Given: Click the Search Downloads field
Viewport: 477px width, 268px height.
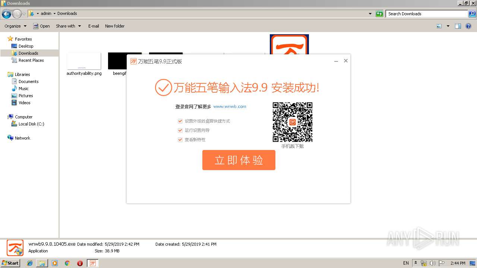Looking at the screenshot, I should click(x=427, y=14).
